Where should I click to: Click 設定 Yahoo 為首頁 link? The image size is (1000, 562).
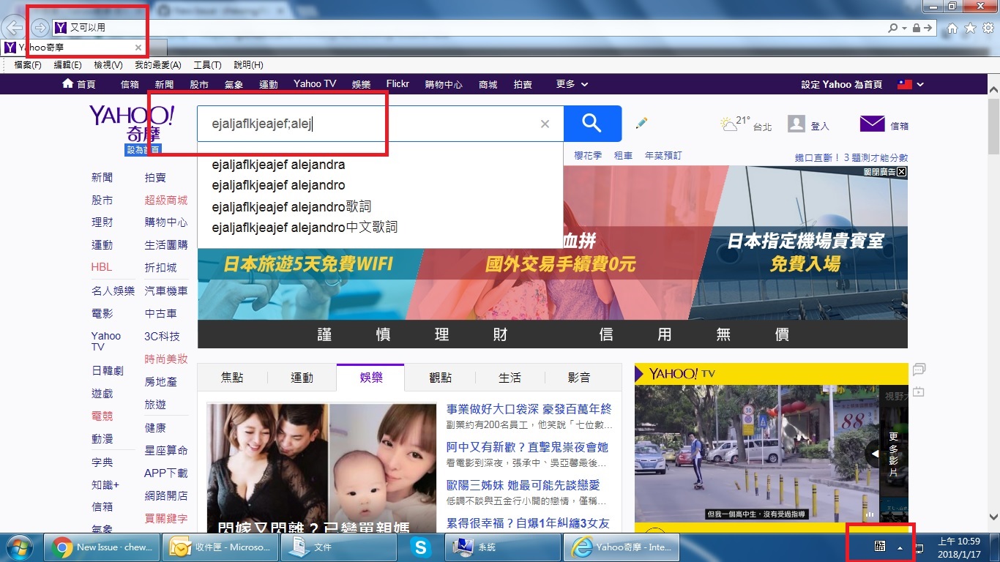point(841,84)
